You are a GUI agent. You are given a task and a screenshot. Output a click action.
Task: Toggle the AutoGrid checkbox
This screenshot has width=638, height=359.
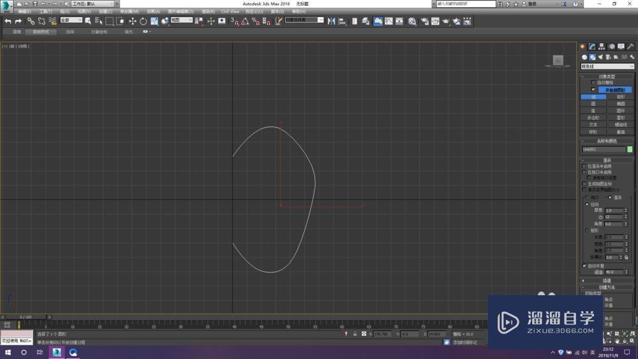[x=593, y=82]
